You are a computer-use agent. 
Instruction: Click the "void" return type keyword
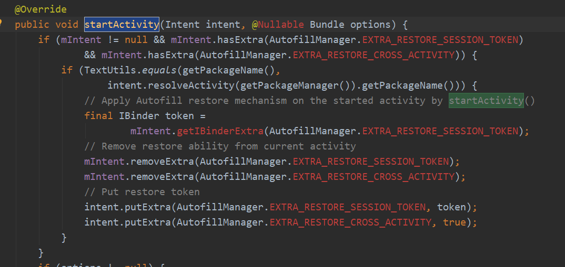(x=67, y=25)
